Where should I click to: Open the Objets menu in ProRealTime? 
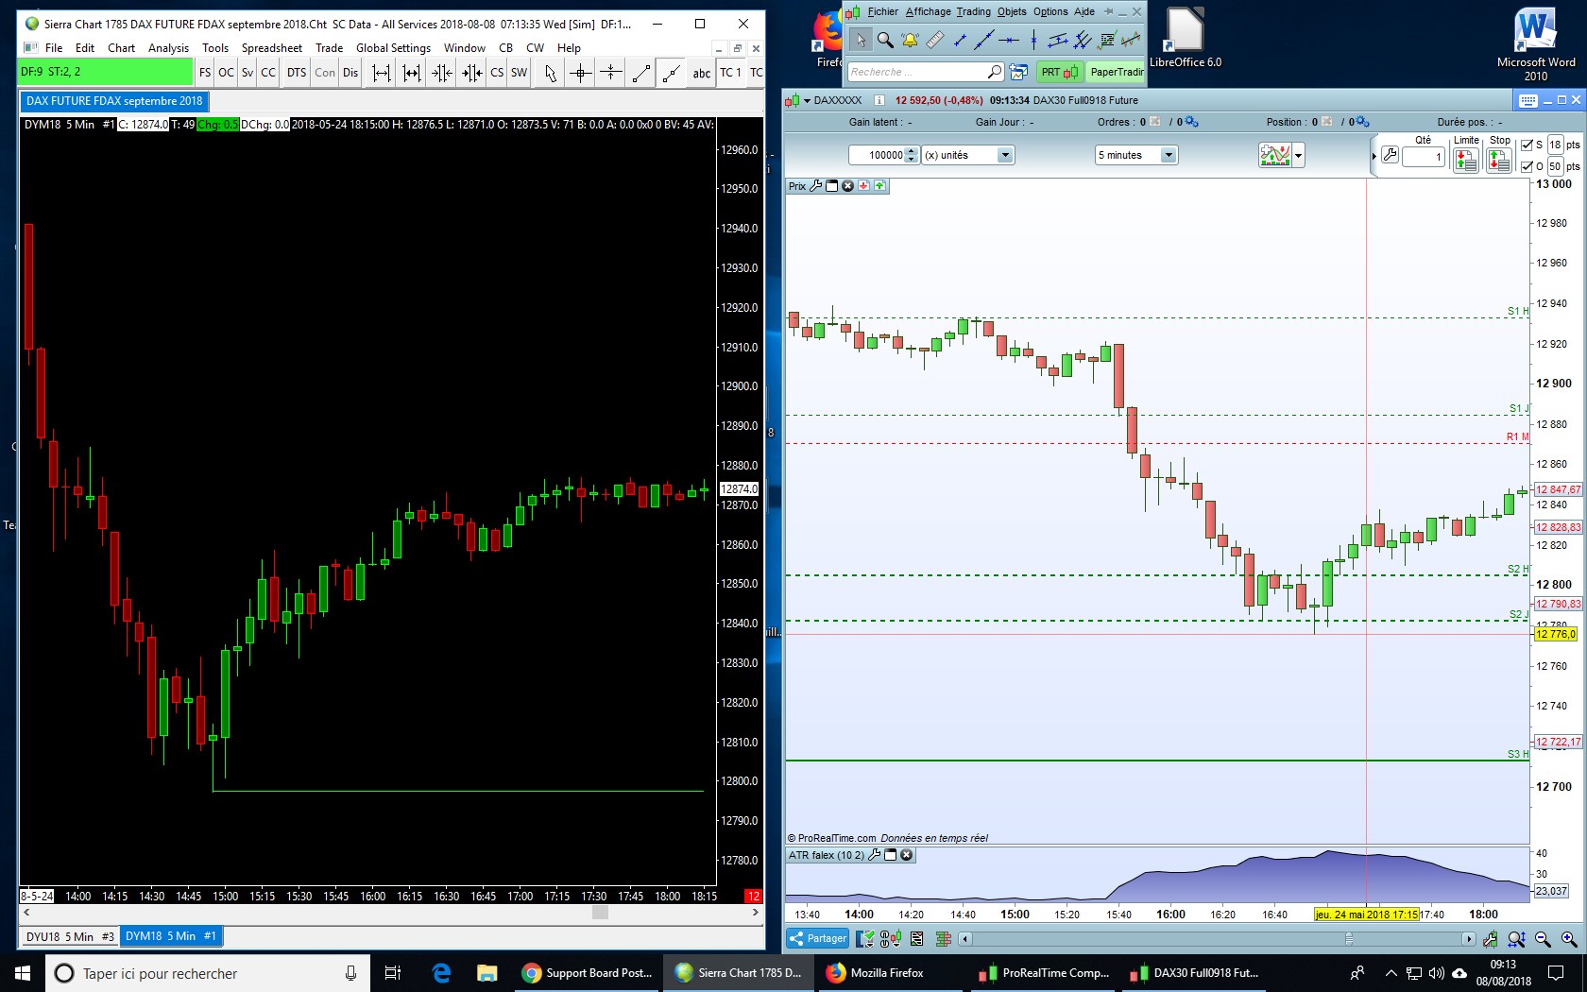pos(1012,11)
